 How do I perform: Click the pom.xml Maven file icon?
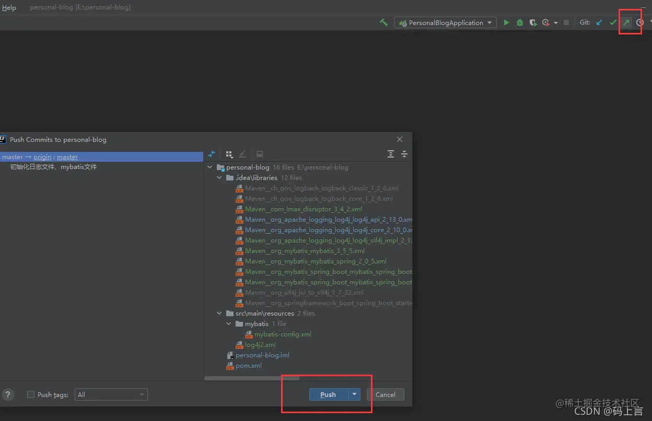[x=230, y=366]
